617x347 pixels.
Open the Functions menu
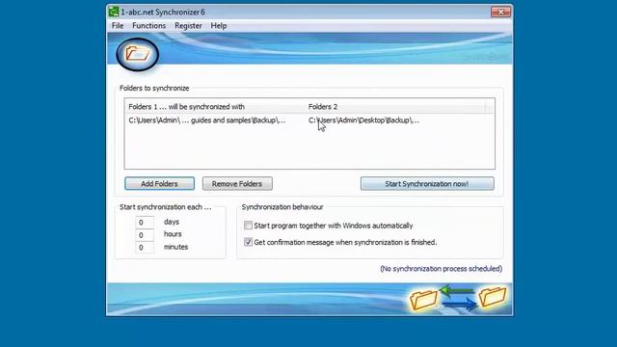[x=148, y=26]
